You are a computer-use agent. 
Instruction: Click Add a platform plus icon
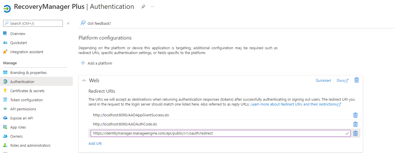[x=83, y=63]
